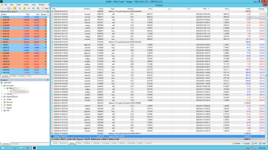Open the chart type dropdown arrow in the toolbar
268x150 pixels.
(x=6, y=8)
